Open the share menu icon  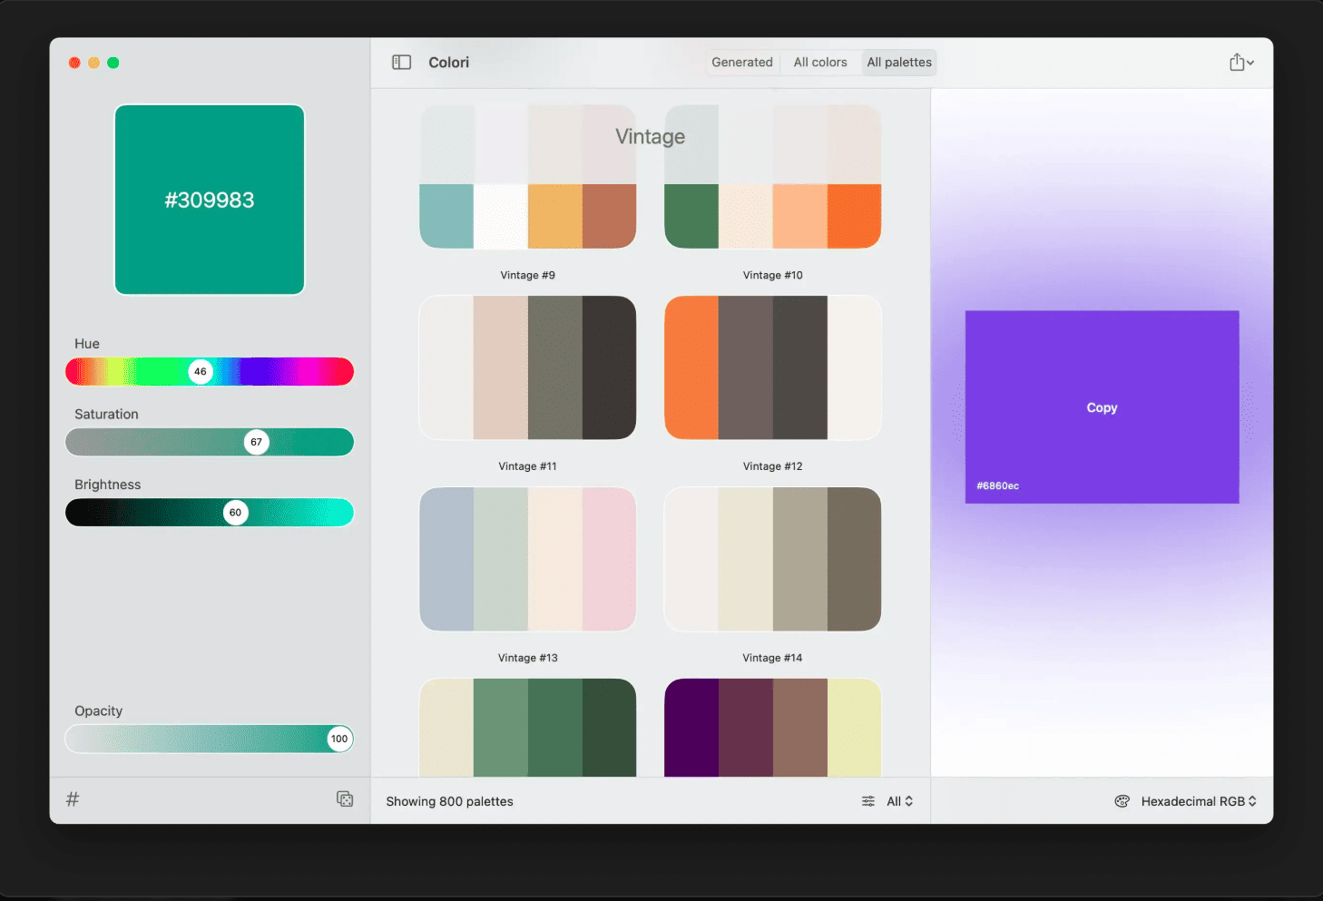point(1241,63)
